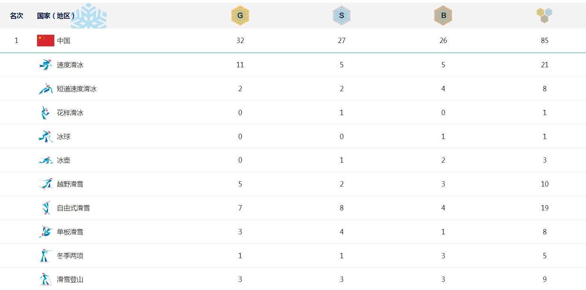586x290 pixels.
Task: Select the freestyle skiing icon
Action: point(46,208)
